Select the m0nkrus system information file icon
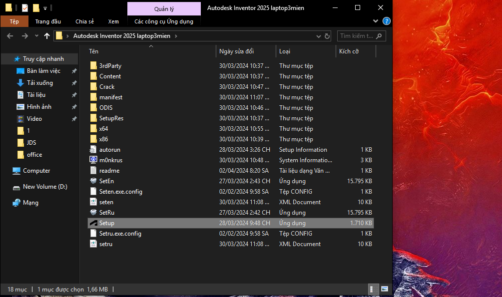 tap(93, 160)
